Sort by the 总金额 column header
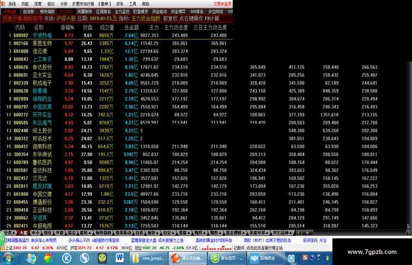412x265 pixels. (x=131, y=27)
